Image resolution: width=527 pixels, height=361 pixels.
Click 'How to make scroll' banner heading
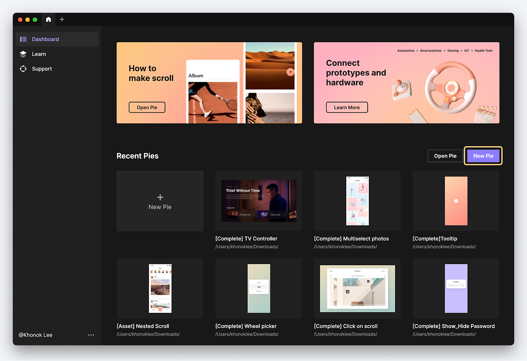[151, 73]
